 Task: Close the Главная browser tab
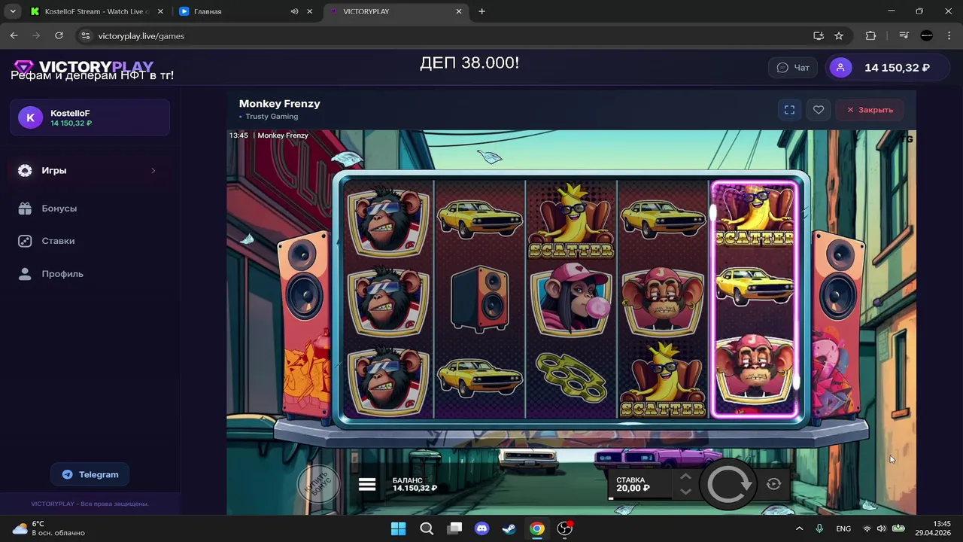[x=309, y=11]
